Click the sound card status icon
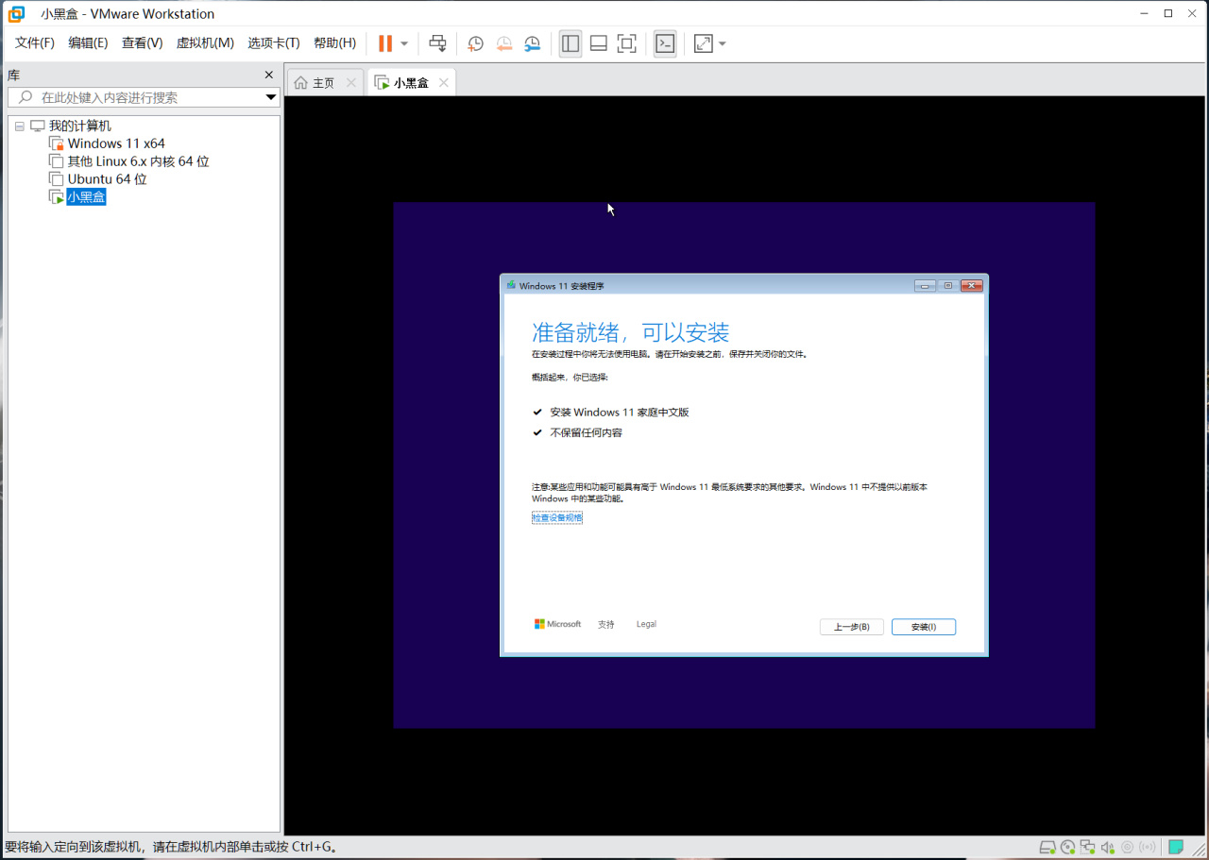Image resolution: width=1209 pixels, height=860 pixels. pos(1107,847)
